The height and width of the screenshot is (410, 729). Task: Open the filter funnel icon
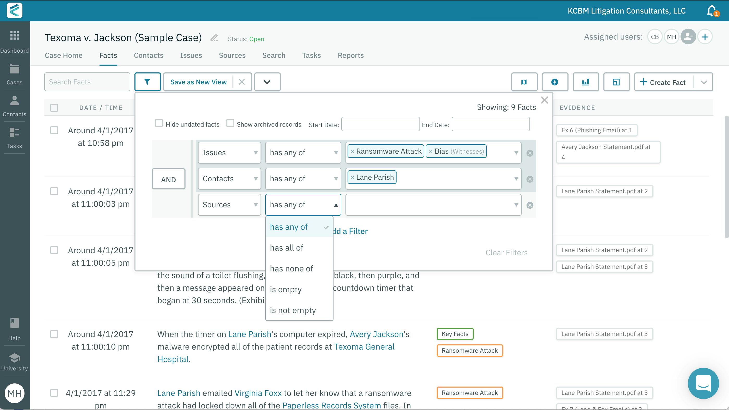[147, 82]
